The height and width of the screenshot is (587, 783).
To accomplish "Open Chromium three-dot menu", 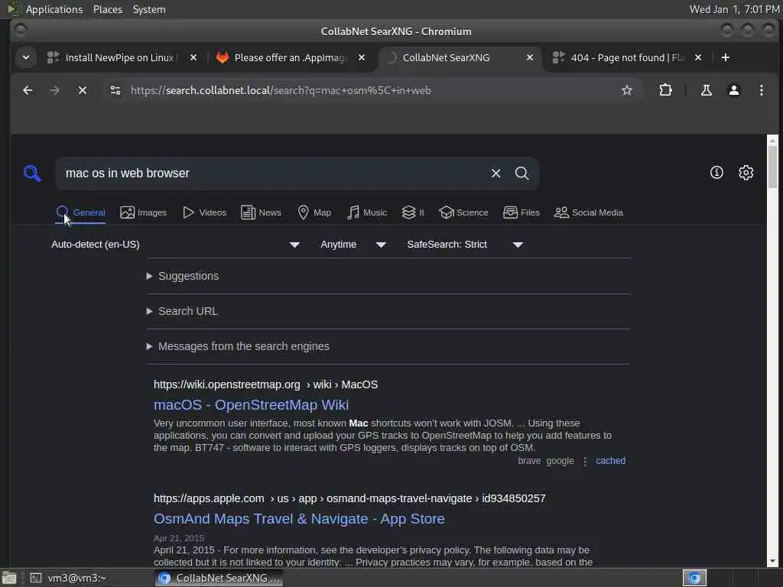I will pos(761,90).
